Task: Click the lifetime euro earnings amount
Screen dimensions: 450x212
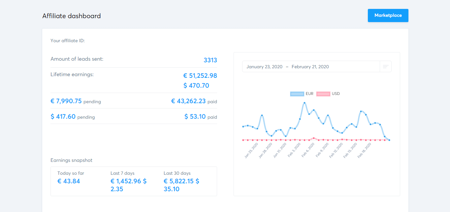Action: coord(200,76)
